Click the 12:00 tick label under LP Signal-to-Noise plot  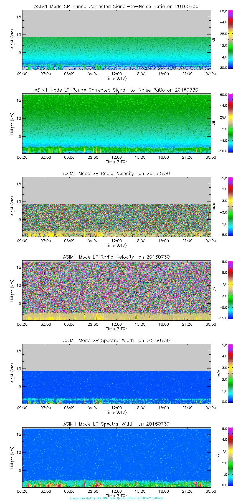(x=116, y=157)
